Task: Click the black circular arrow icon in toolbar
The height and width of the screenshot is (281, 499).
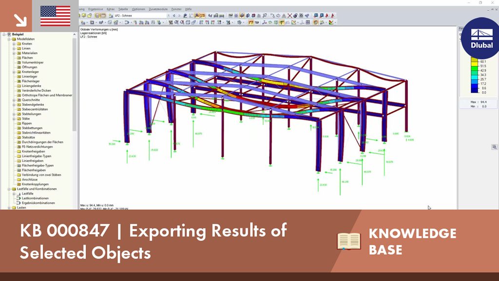Action: click(x=295, y=15)
